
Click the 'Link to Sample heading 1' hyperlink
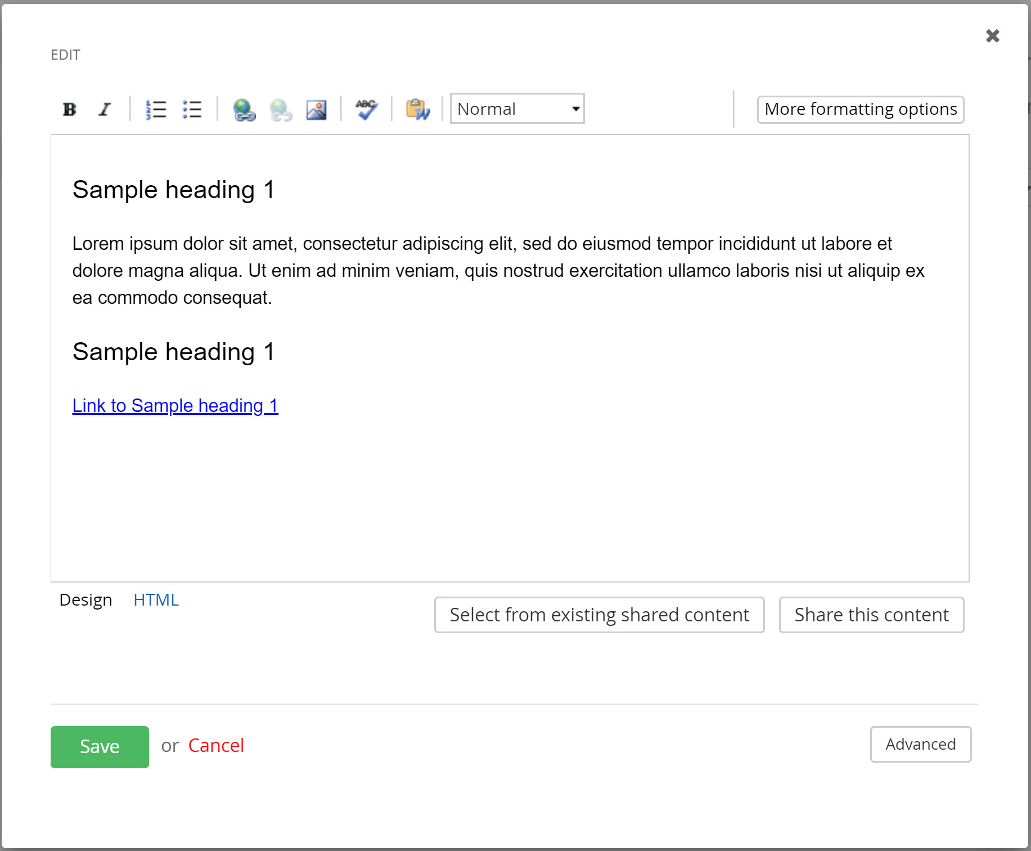pyautogui.click(x=175, y=406)
